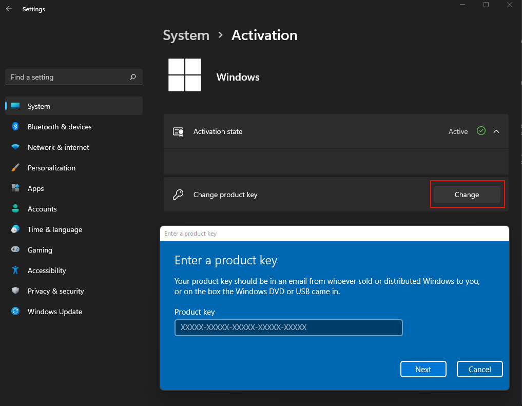The height and width of the screenshot is (406, 522).
Task: Open Accessibility settings
Action: click(x=74, y=270)
